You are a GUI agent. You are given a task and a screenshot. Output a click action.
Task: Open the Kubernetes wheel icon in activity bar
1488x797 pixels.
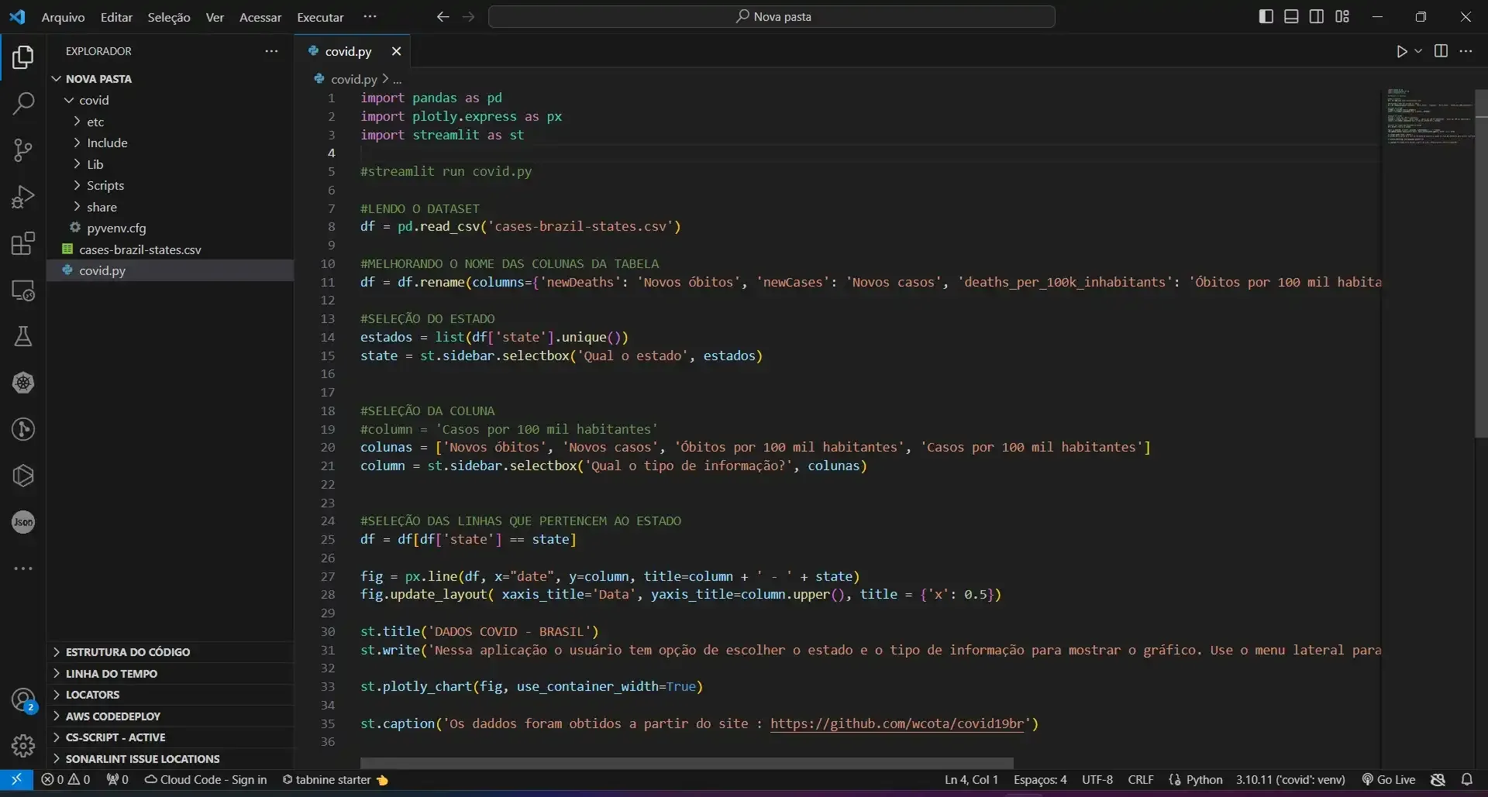coord(23,383)
